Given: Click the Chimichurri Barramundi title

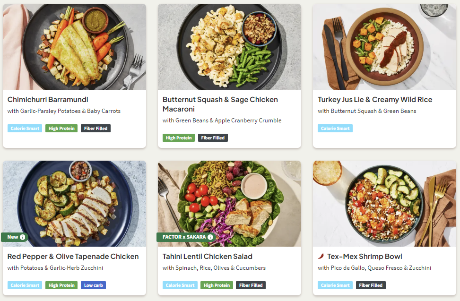Looking at the screenshot, I should coord(48,100).
